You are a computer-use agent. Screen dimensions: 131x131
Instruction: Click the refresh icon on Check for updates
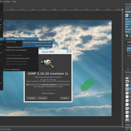[x=28, y=84]
